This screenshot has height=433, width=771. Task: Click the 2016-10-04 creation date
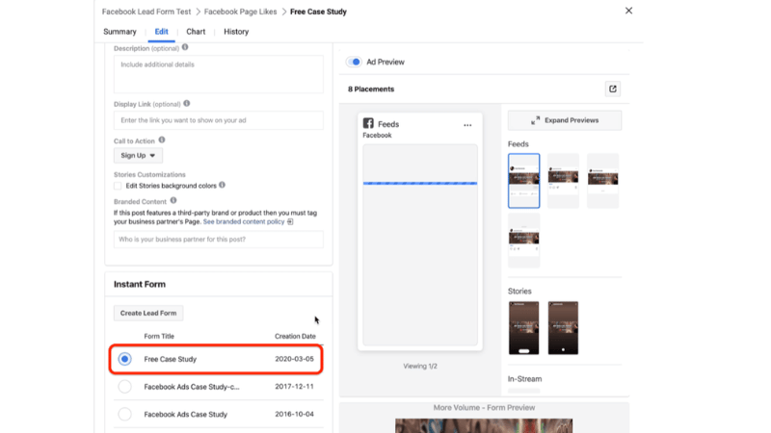pyautogui.click(x=294, y=415)
